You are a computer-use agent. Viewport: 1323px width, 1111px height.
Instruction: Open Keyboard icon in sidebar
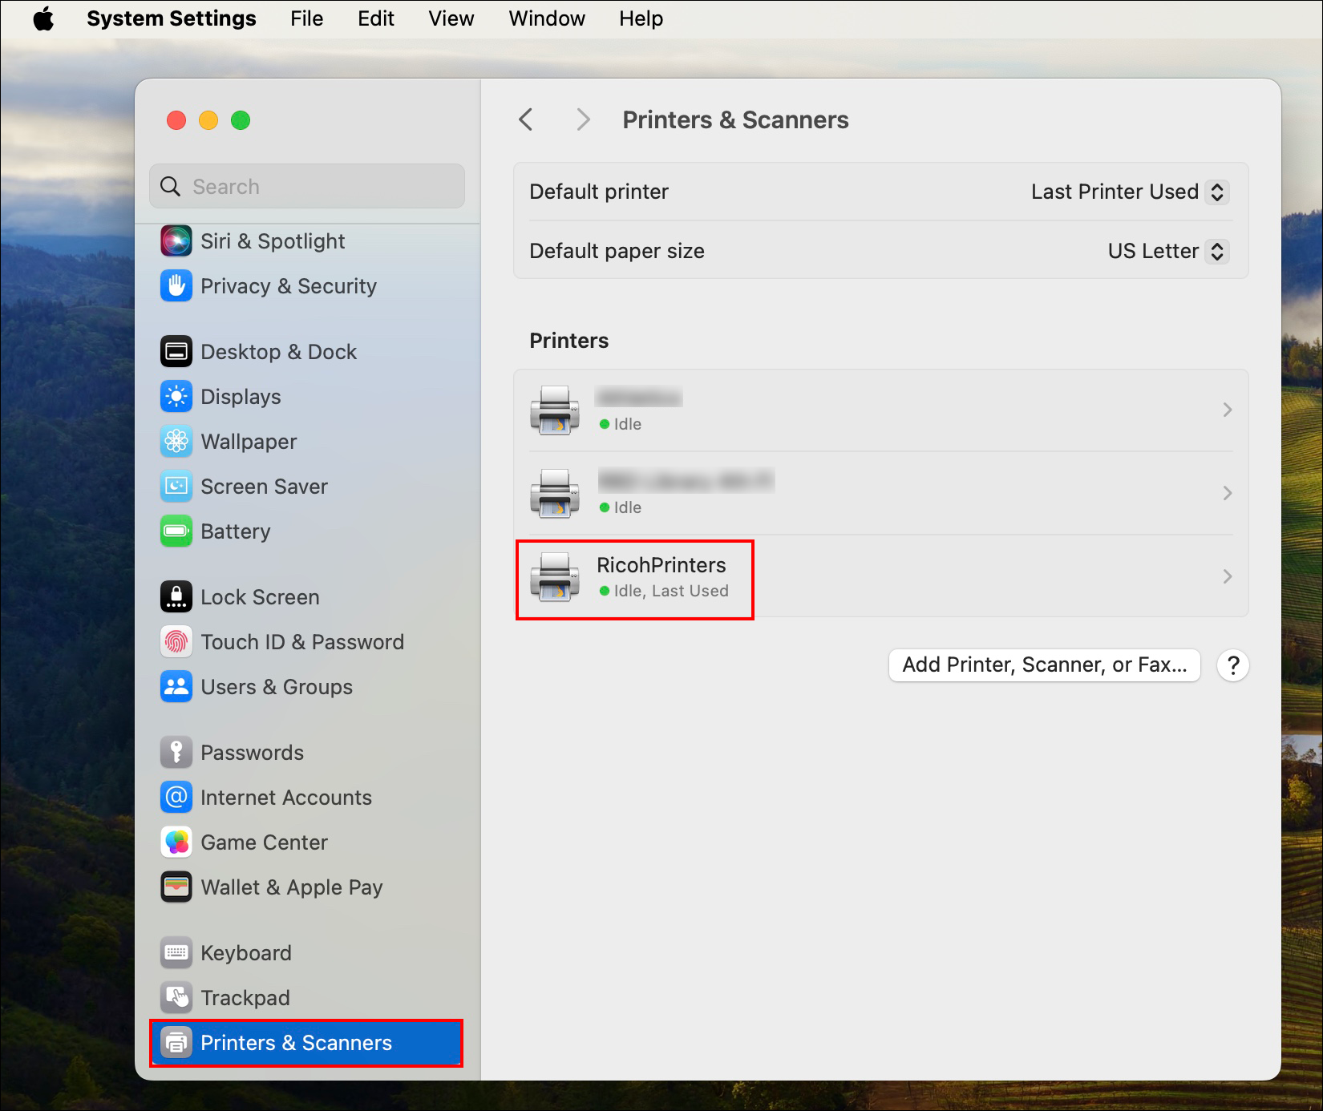coord(176,952)
